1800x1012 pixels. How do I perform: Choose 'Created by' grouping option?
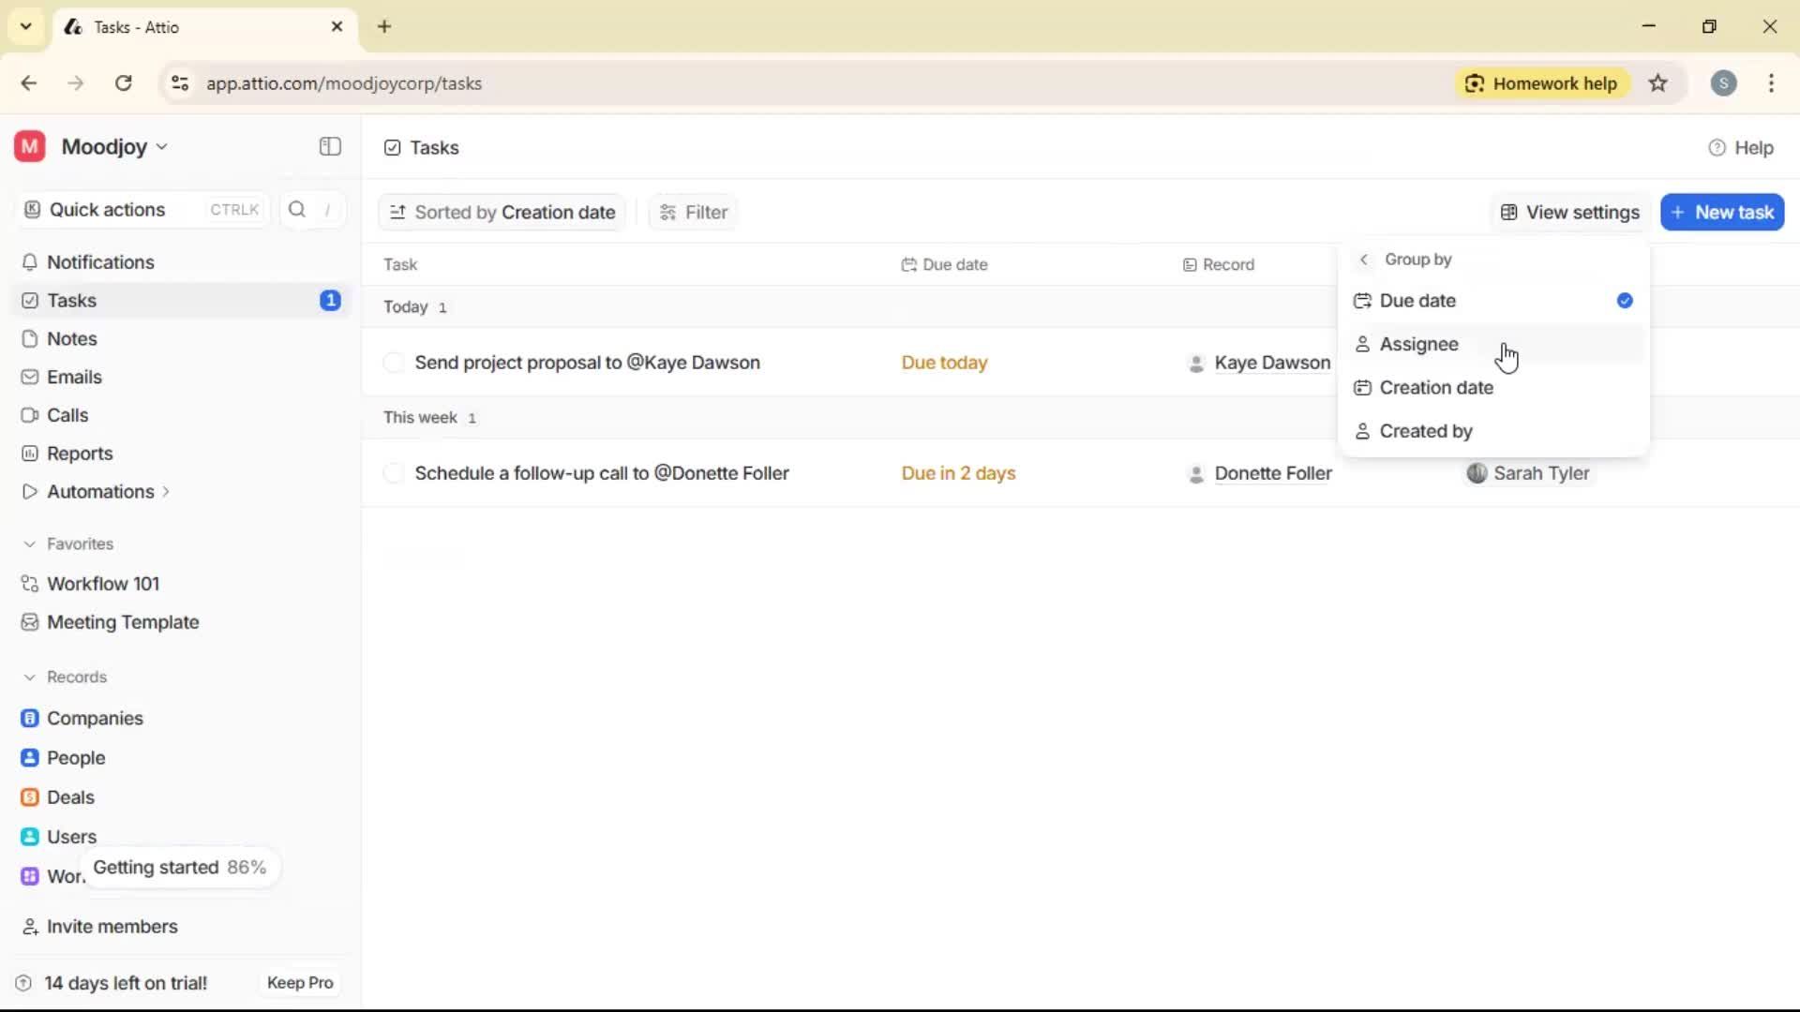tap(1425, 431)
